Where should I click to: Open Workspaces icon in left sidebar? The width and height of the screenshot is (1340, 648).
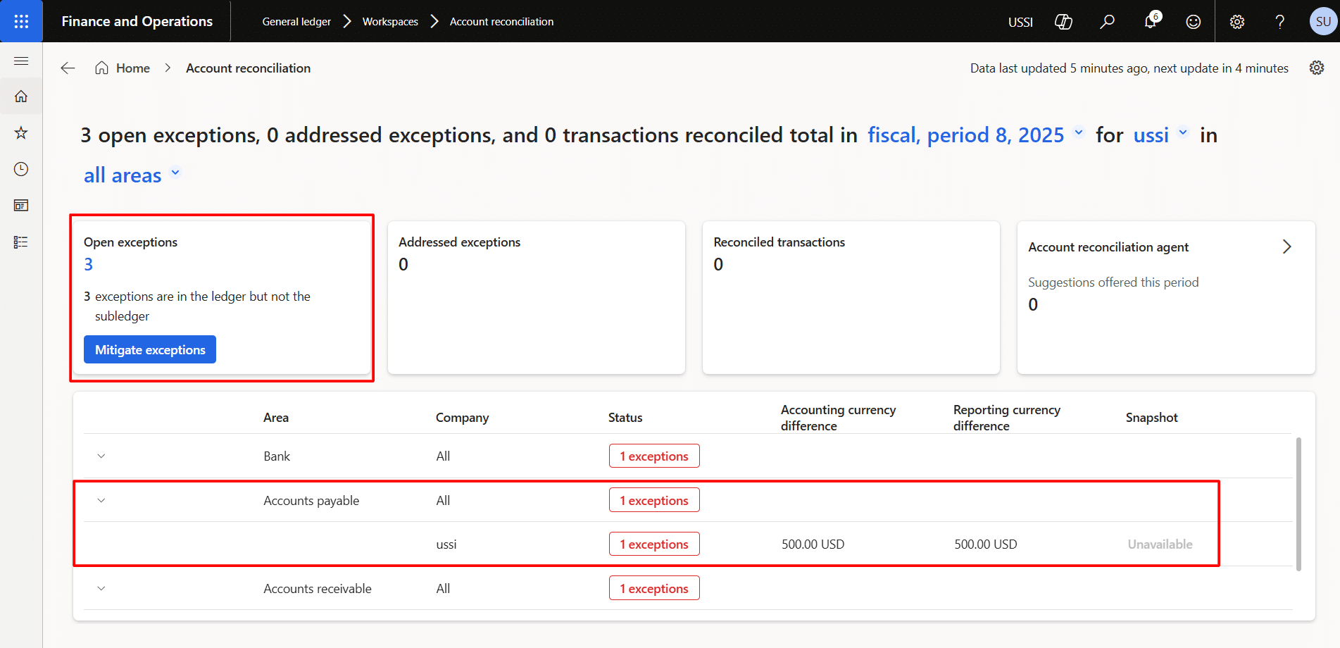(21, 206)
